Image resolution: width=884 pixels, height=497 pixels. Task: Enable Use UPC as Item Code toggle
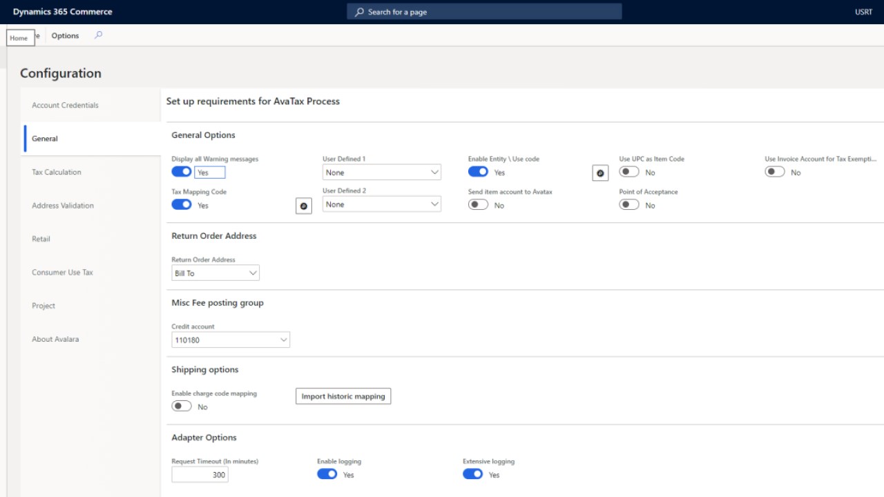629,171
